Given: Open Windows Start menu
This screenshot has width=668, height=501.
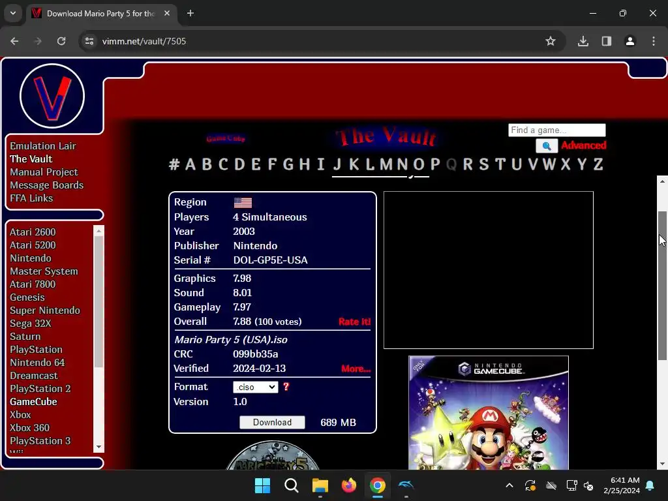Looking at the screenshot, I should tap(262, 485).
